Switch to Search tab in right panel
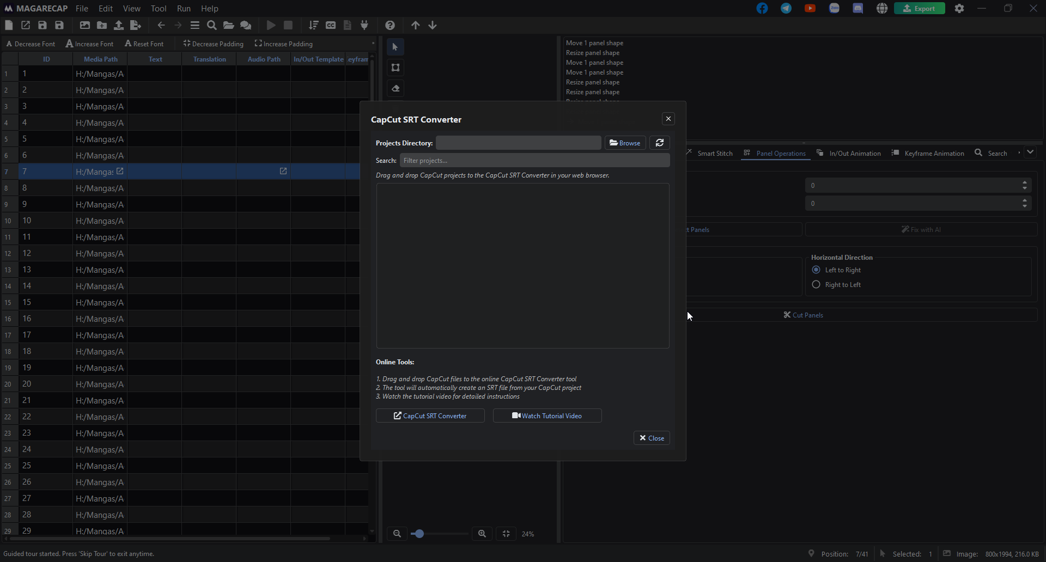1046x562 pixels. tap(991, 153)
